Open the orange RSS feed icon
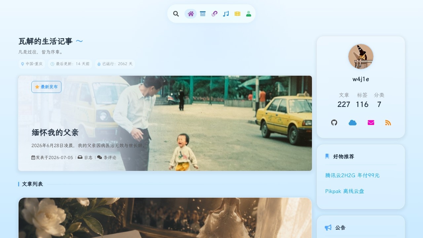 (388, 123)
